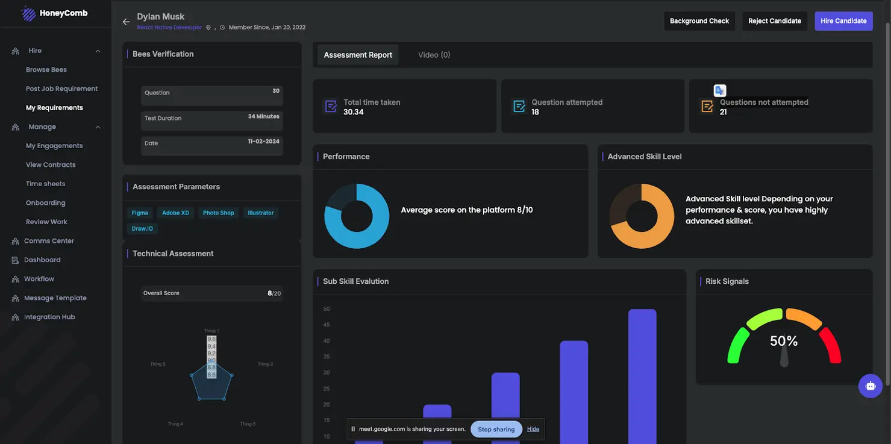Click the bar reaching 30 in Sub Skill chart
891x444 pixels.
coord(505,408)
